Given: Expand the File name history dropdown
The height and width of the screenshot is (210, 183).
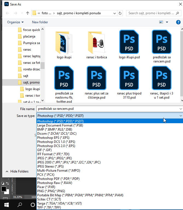Looking at the screenshot, I should point(181,109).
